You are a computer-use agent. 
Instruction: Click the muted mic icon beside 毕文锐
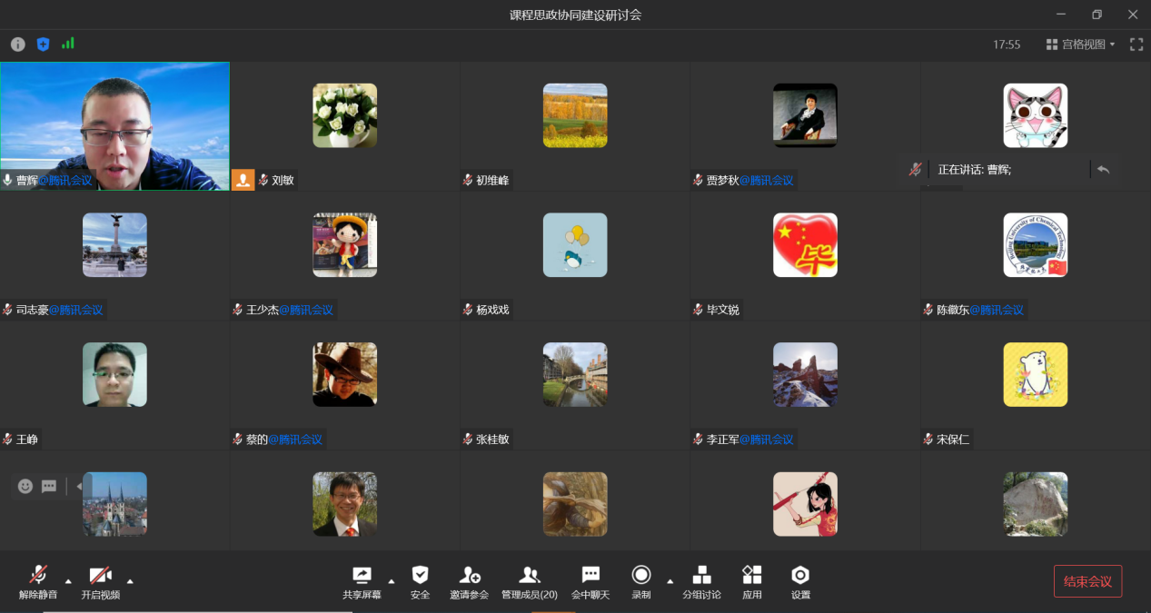[x=698, y=310]
